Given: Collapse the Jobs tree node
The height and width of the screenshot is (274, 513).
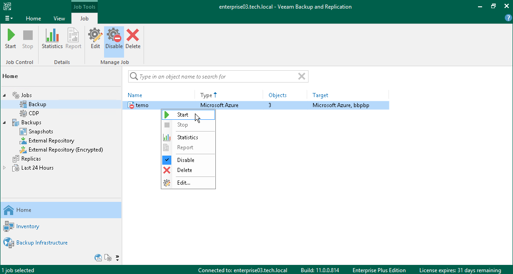Looking at the screenshot, I should pyautogui.click(x=5, y=95).
